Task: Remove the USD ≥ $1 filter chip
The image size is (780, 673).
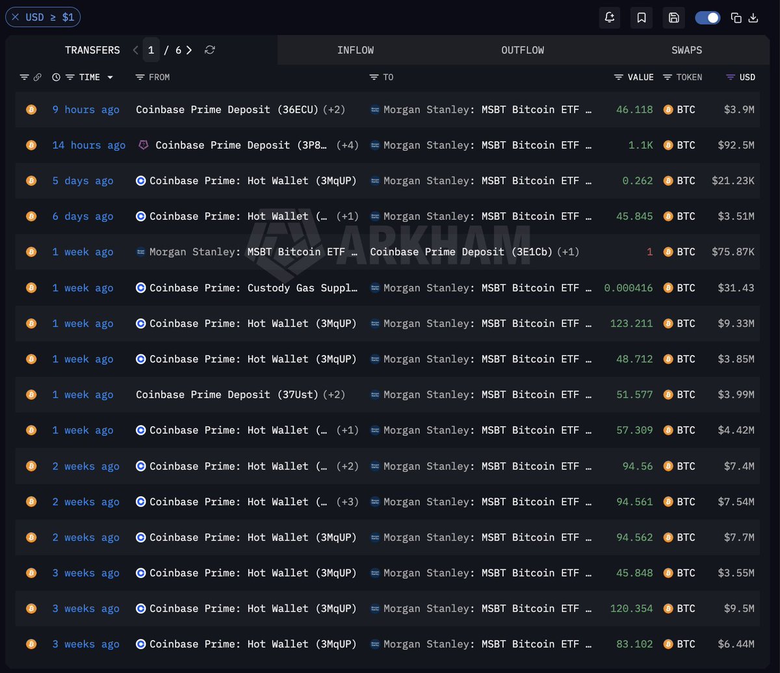Action: (15, 18)
